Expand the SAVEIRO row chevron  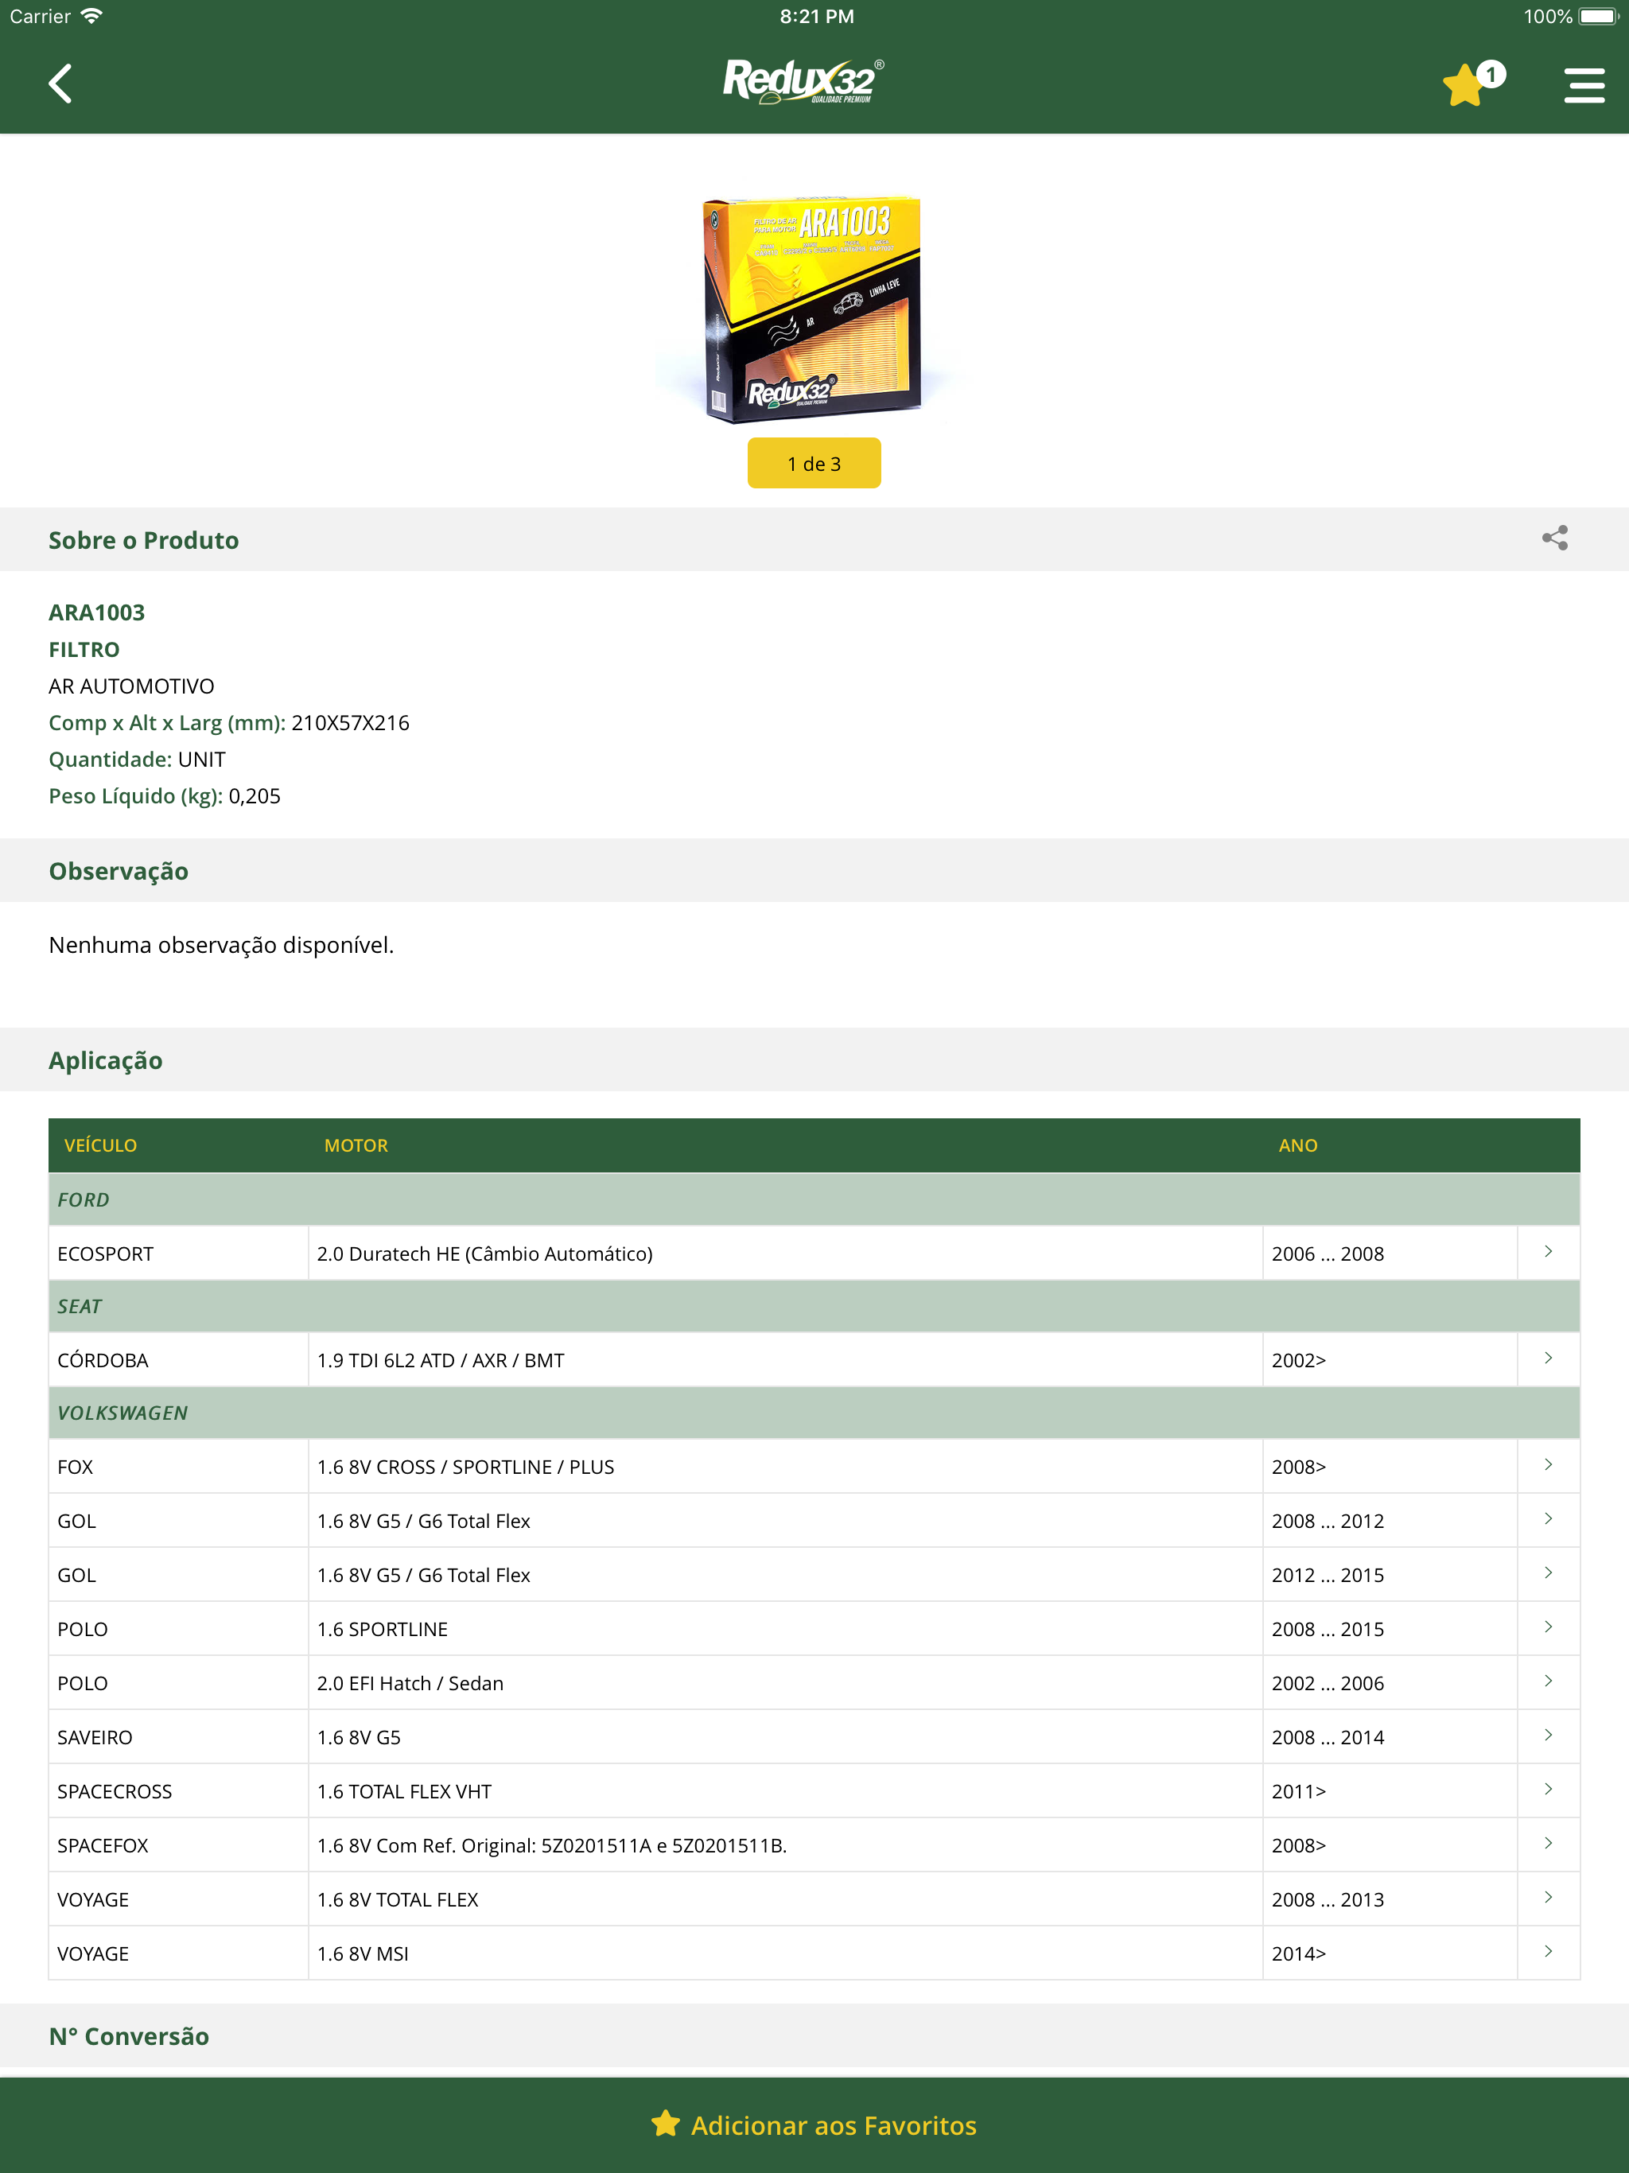(1549, 1735)
